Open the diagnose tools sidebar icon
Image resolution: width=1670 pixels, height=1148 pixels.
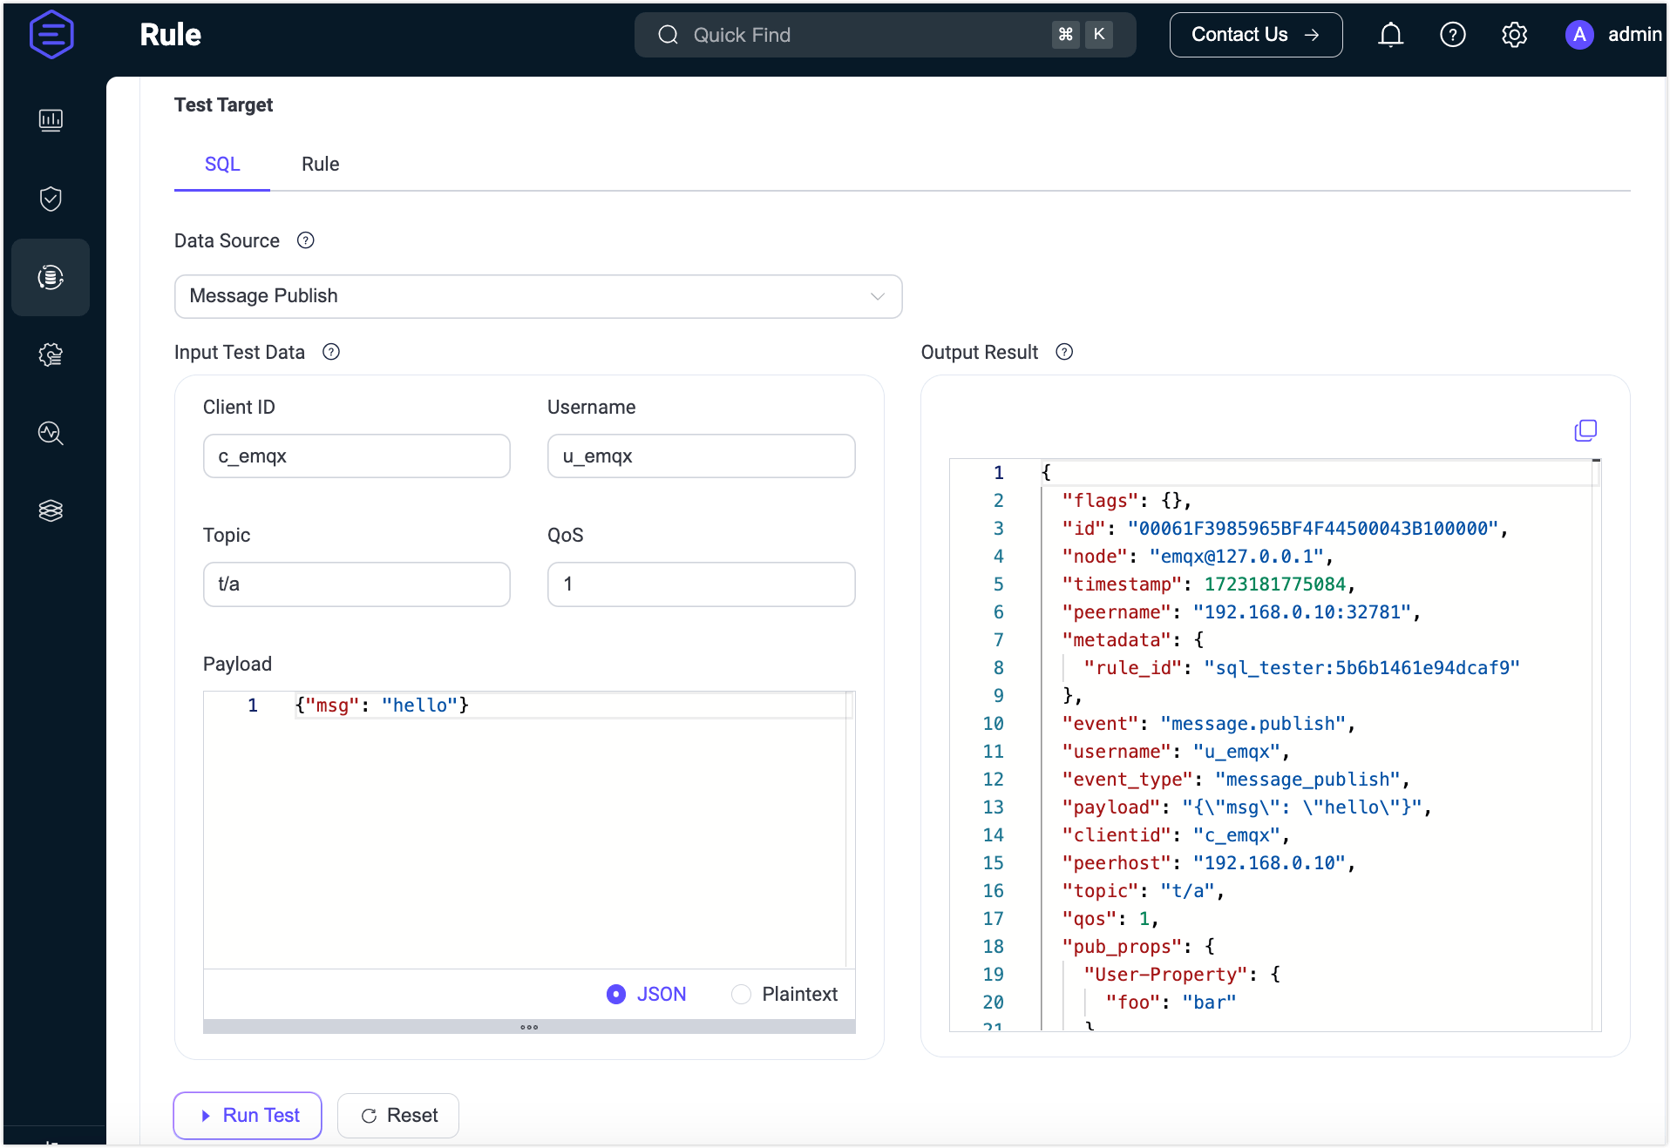click(51, 433)
